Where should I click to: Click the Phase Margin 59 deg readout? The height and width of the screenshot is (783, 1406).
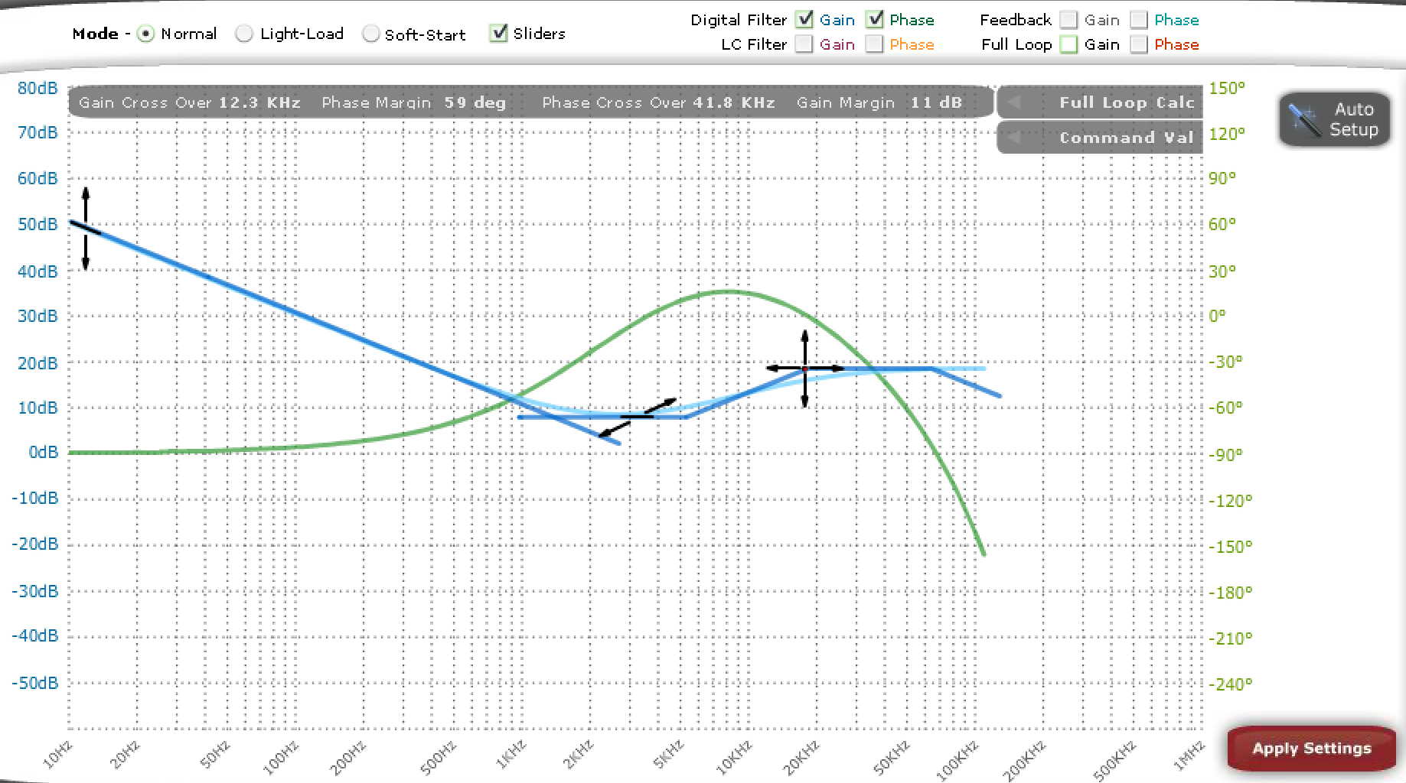(x=413, y=102)
